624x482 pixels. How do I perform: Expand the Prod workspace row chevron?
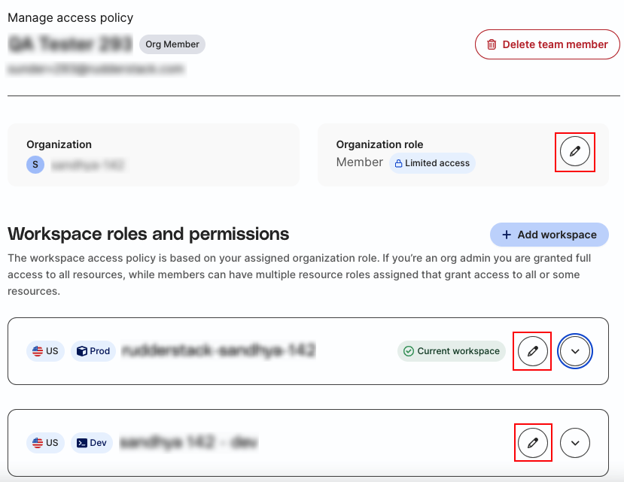pos(575,351)
